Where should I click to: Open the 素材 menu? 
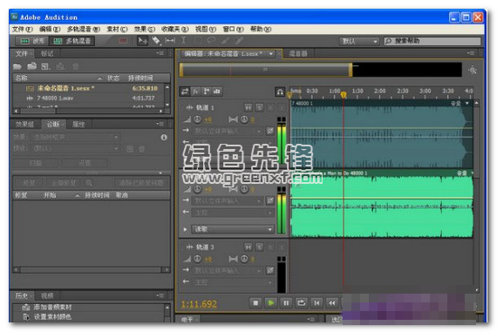point(117,29)
